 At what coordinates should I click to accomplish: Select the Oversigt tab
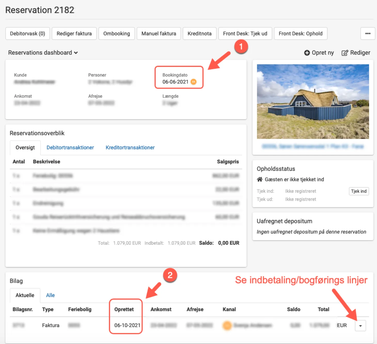point(25,147)
